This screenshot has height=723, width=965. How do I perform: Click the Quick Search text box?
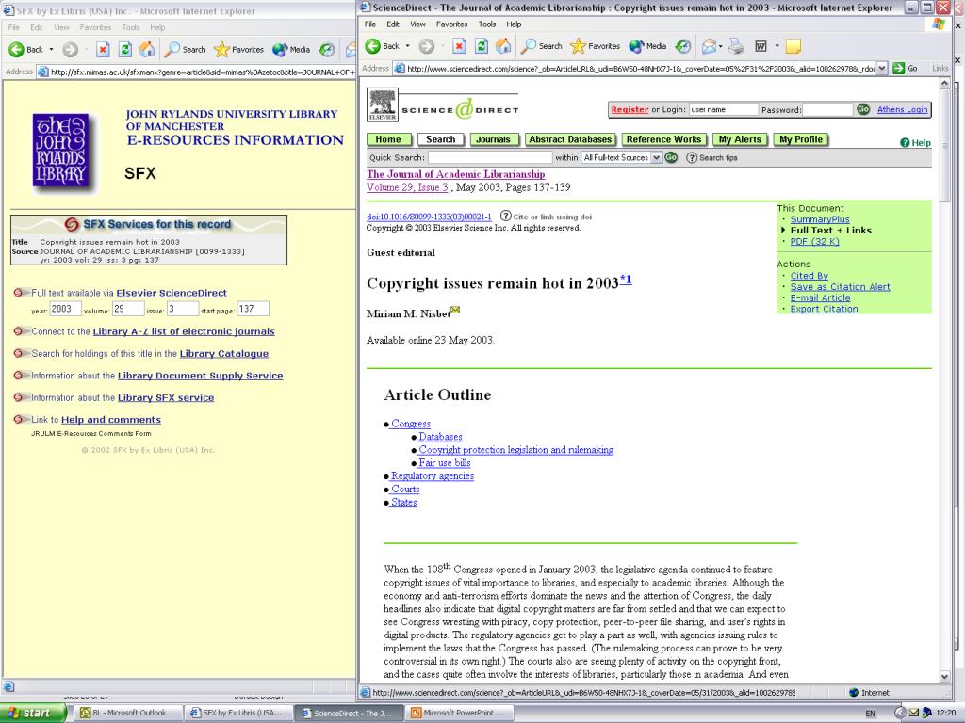click(490, 158)
